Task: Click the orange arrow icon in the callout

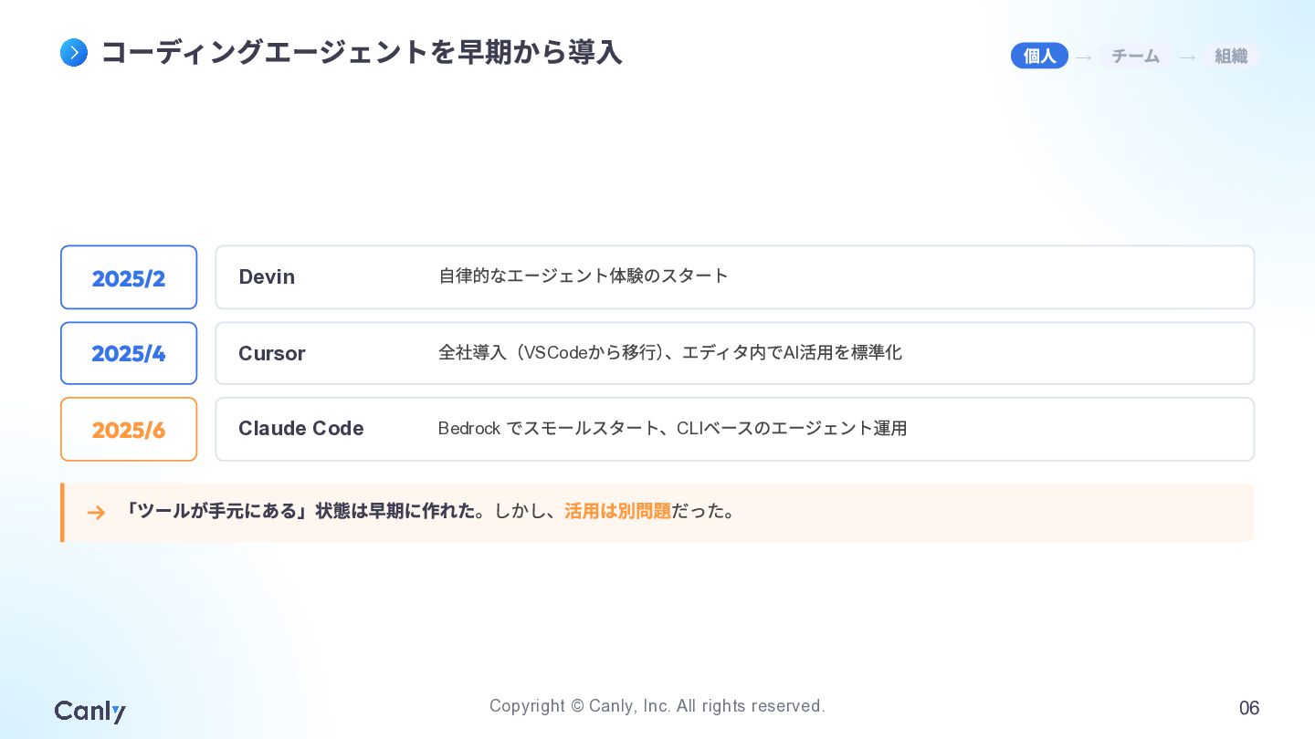Action: click(x=96, y=513)
